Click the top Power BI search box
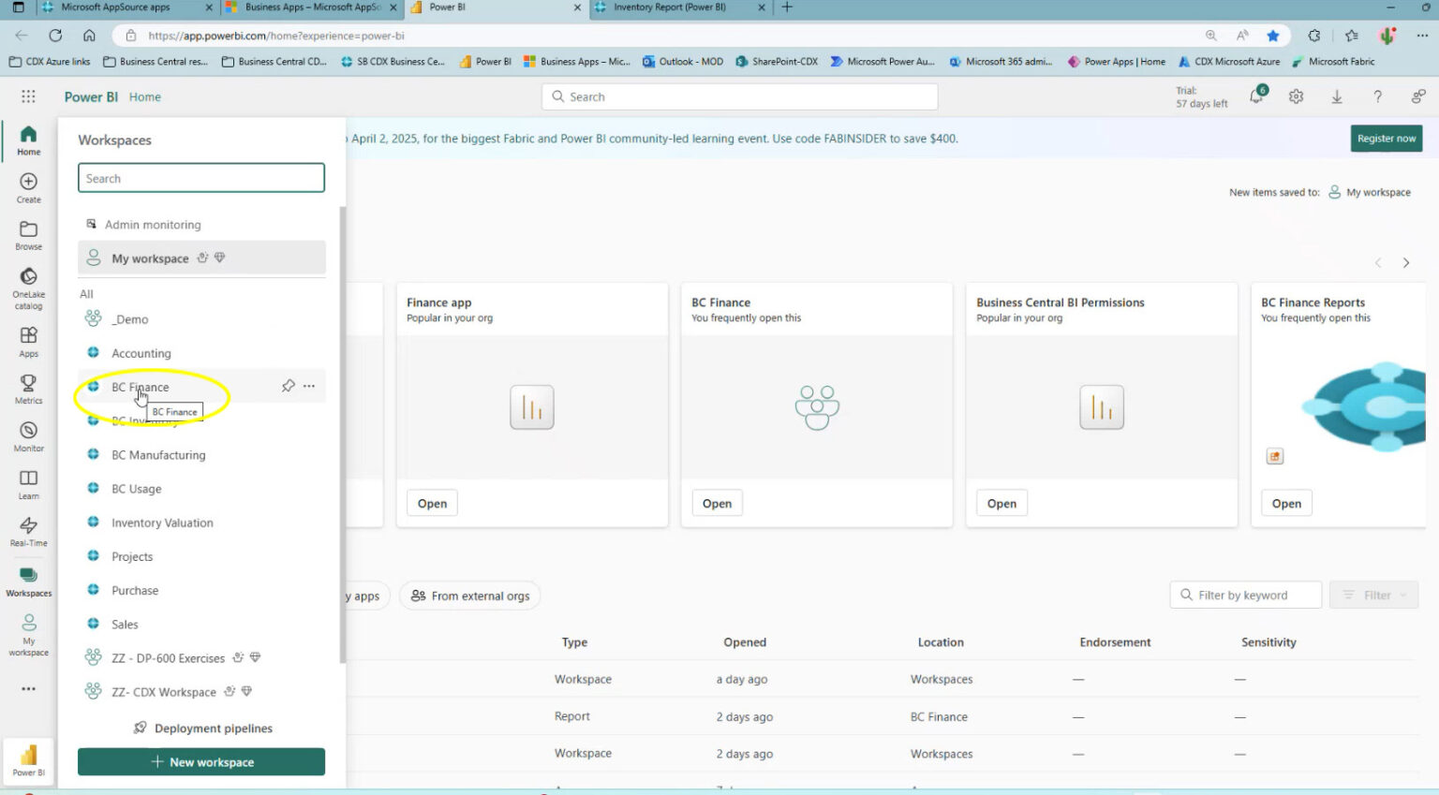 point(739,96)
